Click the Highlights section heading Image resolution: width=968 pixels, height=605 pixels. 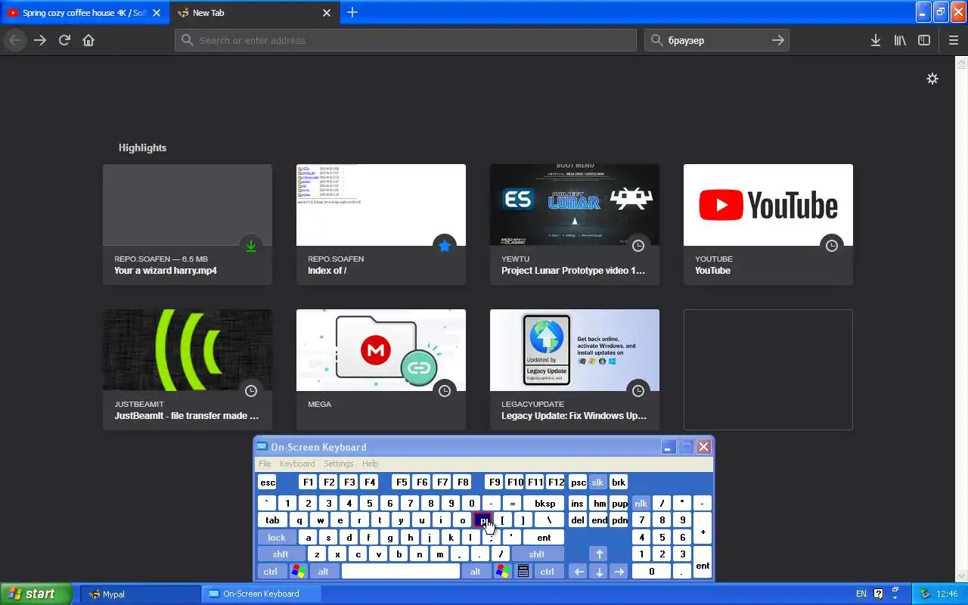(142, 147)
